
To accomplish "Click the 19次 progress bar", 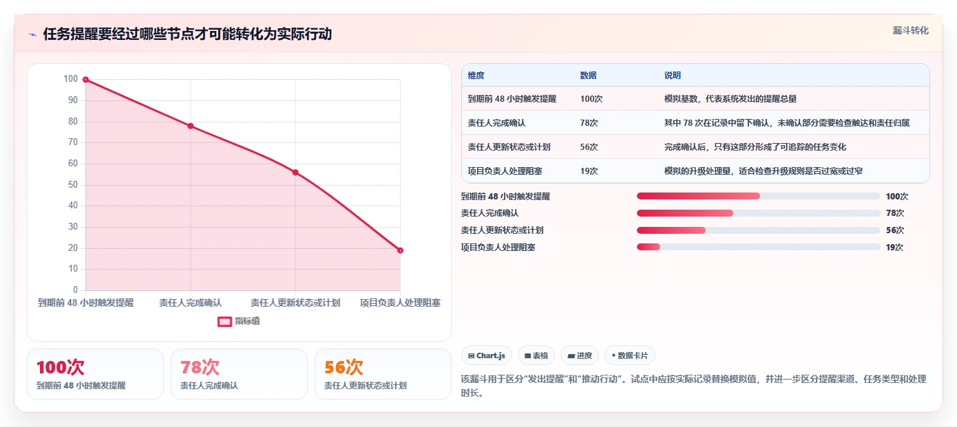I will pos(759,247).
